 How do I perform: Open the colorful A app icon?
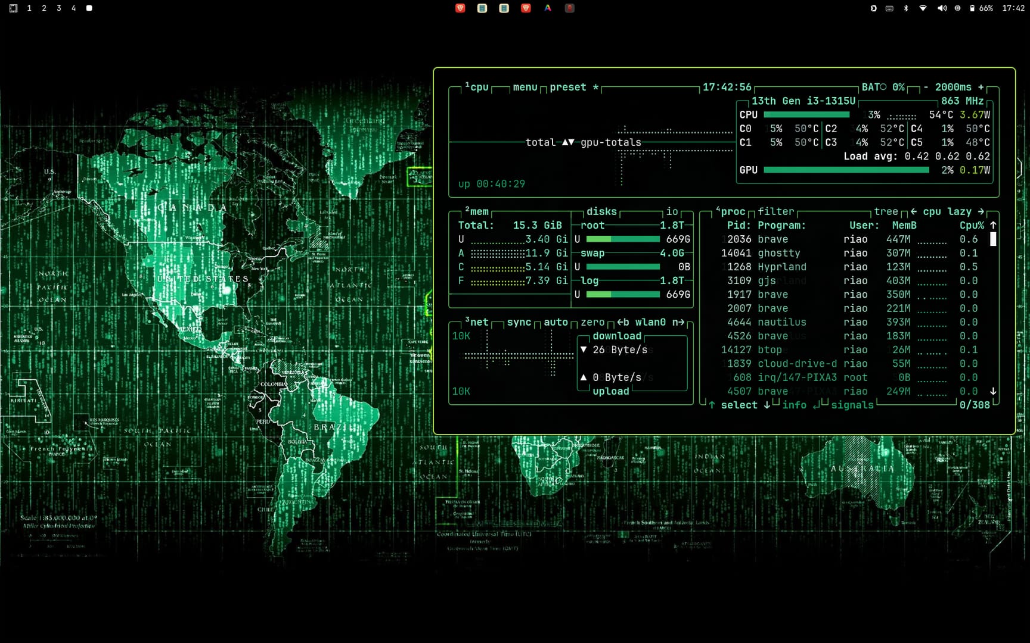(x=547, y=8)
